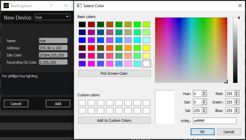The image size is (246, 140).
Task: Click the top-left custom color slot
Action: click(x=82, y=103)
